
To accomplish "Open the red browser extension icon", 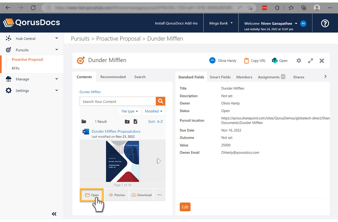I will pos(264,8).
